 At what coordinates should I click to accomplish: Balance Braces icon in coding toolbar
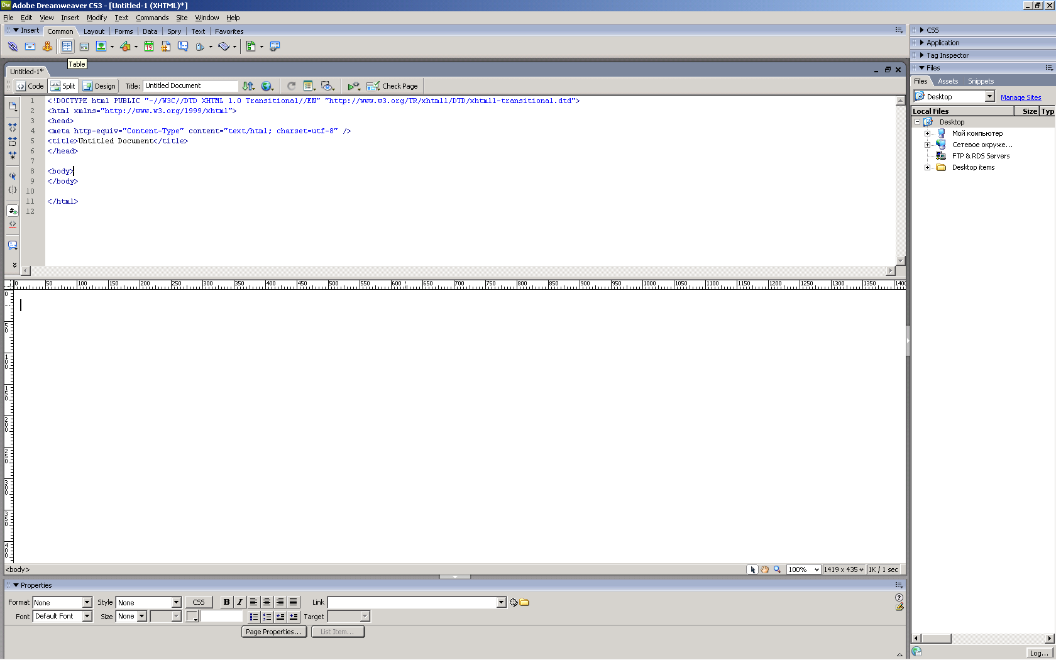point(13,190)
